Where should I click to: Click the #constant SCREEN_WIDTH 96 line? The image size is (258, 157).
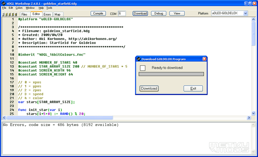pos(44,71)
